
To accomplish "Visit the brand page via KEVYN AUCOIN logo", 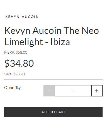I will (22, 17).
